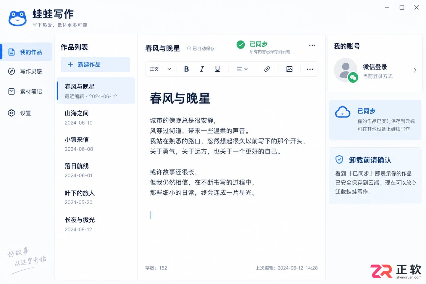The width and height of the screenshot is (426, 284).
Task: Toggle bold formatting
Action: [x=186, y=69]
